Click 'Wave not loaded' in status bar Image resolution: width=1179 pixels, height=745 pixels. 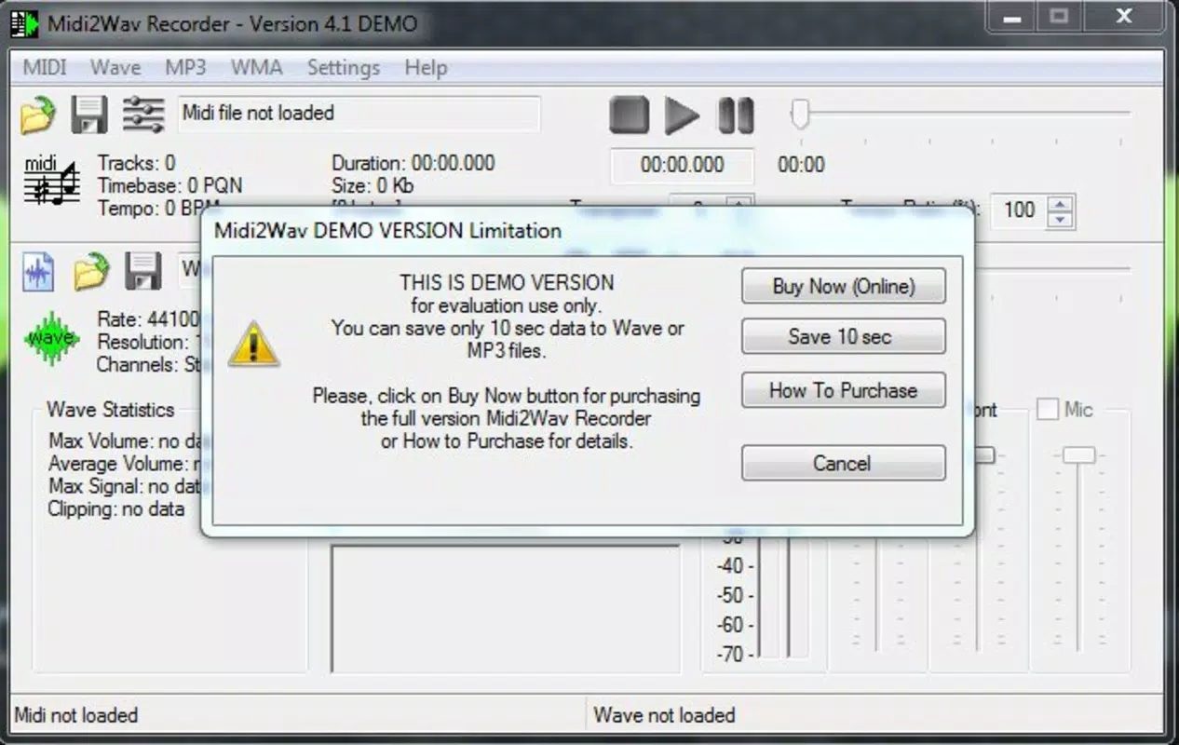pyautogui.click(x=664, y=715)
